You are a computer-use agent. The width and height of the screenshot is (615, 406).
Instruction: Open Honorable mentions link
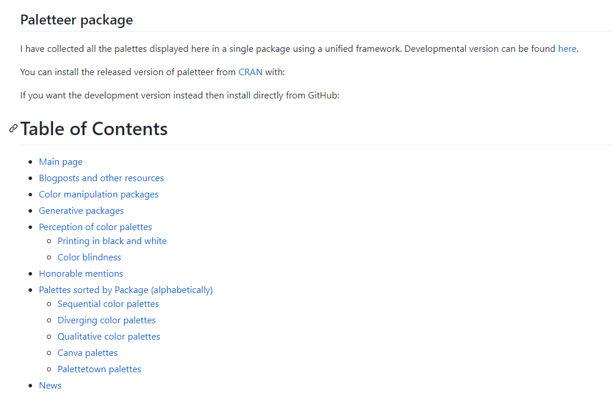tap(81, 274)
